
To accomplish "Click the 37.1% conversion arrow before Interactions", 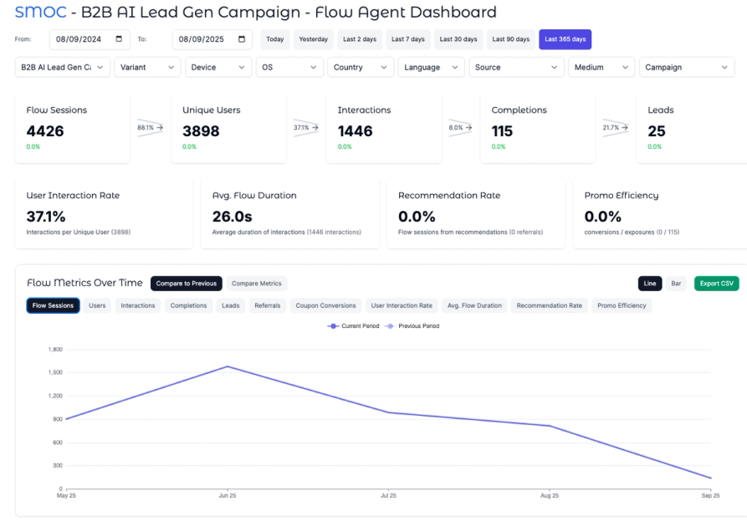I will tap(308, 128).
